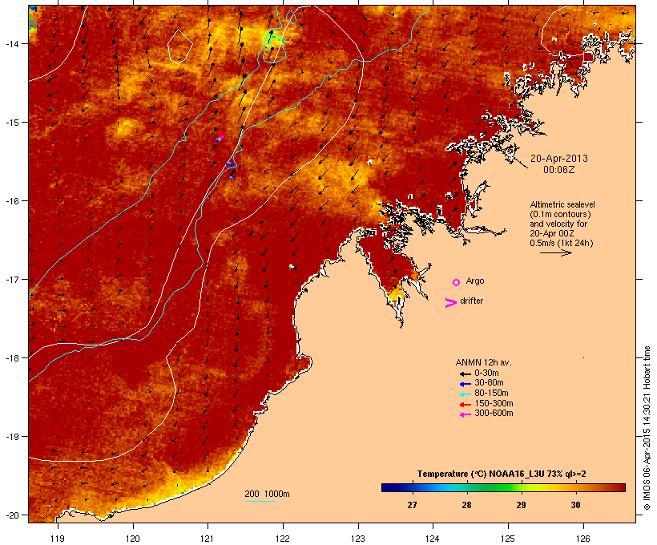This screenshot has width=657, height=545.
Task: Click the 27 colorbar tick label
Action: tap(412, 505)
